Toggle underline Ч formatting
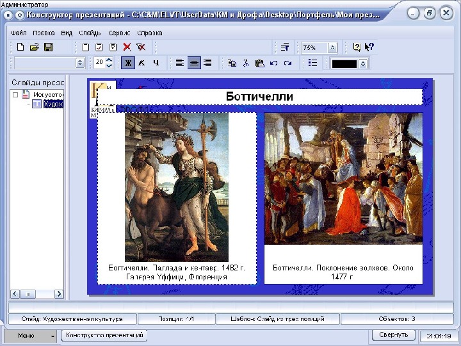 156,63
